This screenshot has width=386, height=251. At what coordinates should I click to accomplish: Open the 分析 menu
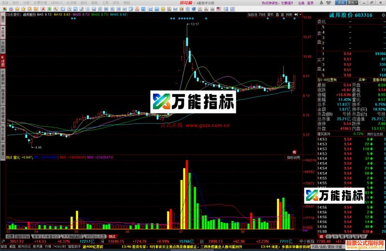tap(27, 3)
